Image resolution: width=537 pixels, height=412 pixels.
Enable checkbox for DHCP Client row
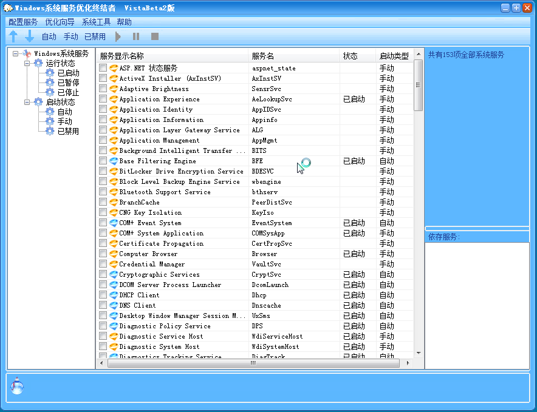[x=103, y=295]
